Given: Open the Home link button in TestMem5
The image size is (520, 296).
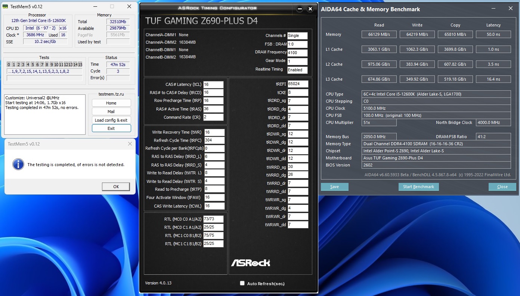Looking at the screenshot, I should click(111, 103).
